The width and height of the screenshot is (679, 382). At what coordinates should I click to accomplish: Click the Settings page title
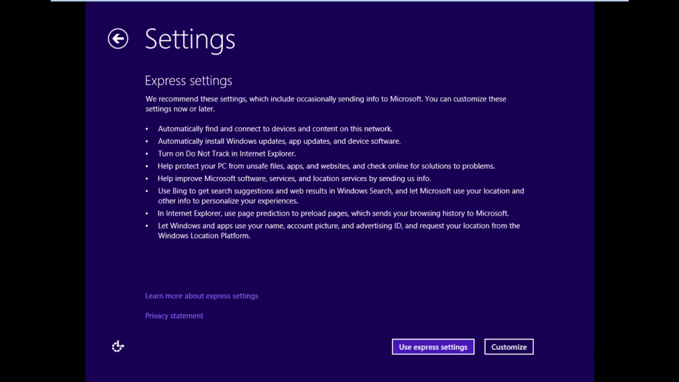pyautogui.click(x=190, y=40)
